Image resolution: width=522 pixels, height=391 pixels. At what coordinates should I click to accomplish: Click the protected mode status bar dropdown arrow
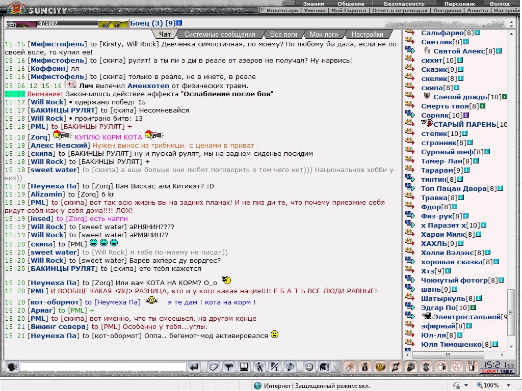[x=466, y=385]
